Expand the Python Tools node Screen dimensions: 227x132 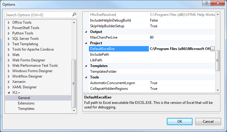[9, 33]
